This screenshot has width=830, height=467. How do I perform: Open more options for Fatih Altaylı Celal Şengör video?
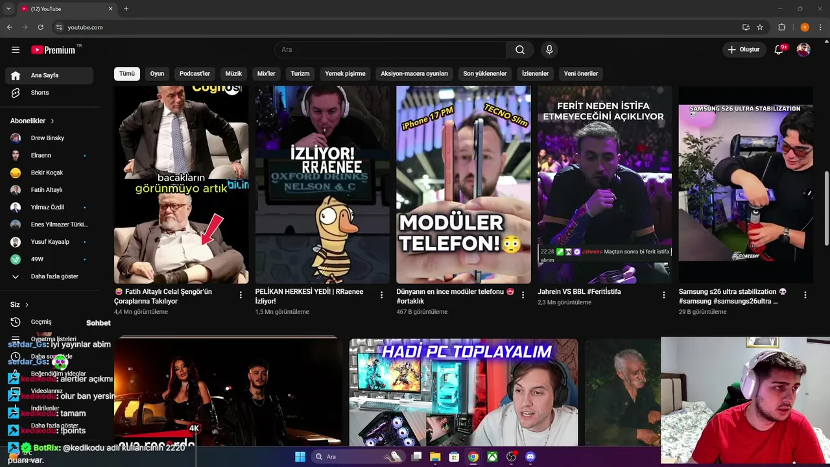coord(241,295)
